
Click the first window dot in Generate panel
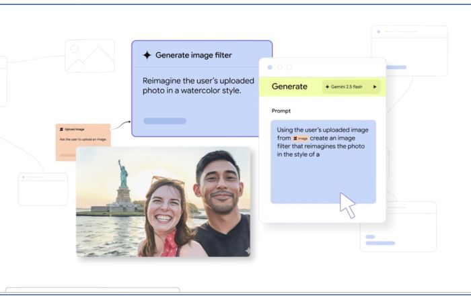tap(270, 68)
